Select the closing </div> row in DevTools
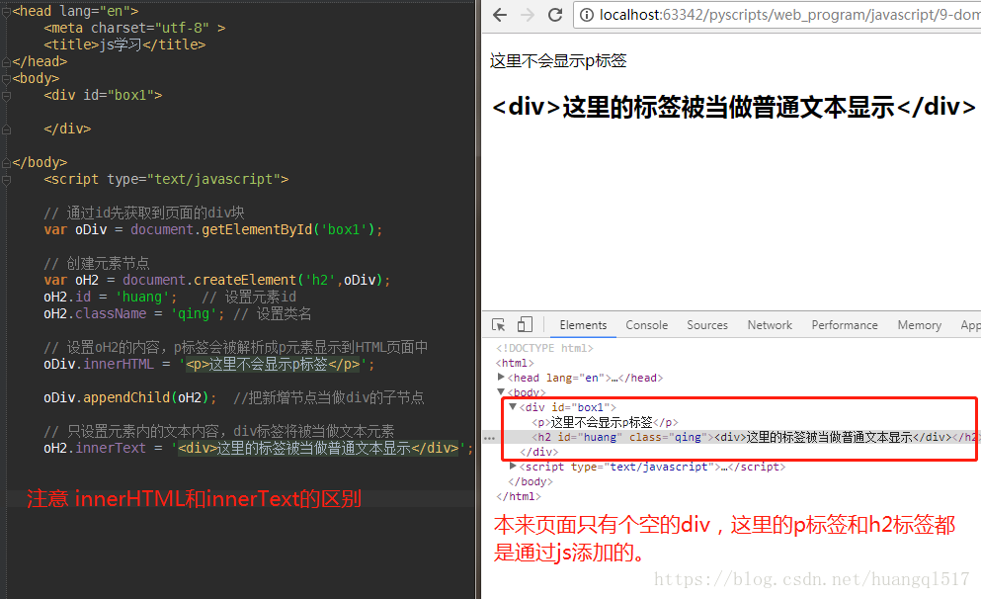981x599 pixels. coord(539,452)
